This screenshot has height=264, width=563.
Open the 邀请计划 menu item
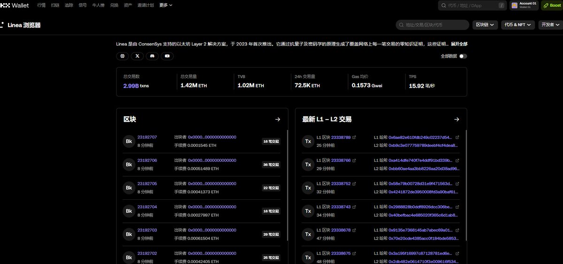146,5
